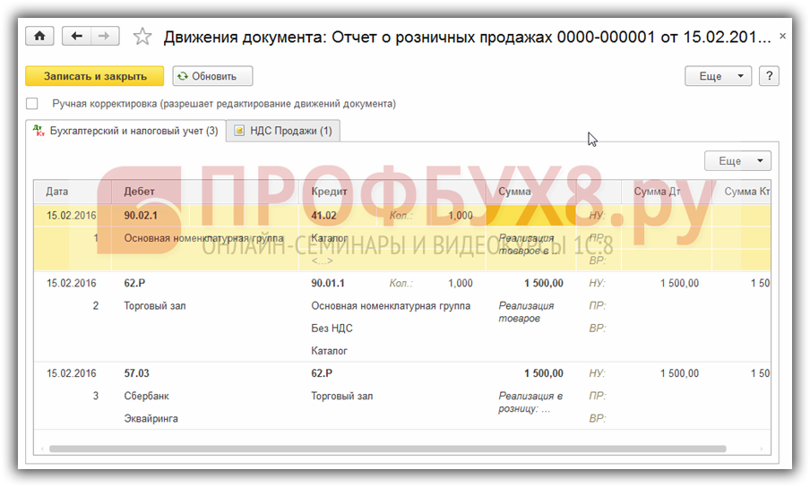The height and width of the screenshot is (487, 810).
Task: Expand the Еще menu above the table
Action: pos(737,161)
